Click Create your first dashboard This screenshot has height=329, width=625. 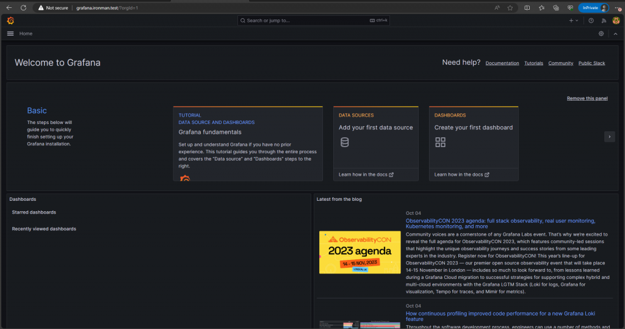[x=474, y=128]
